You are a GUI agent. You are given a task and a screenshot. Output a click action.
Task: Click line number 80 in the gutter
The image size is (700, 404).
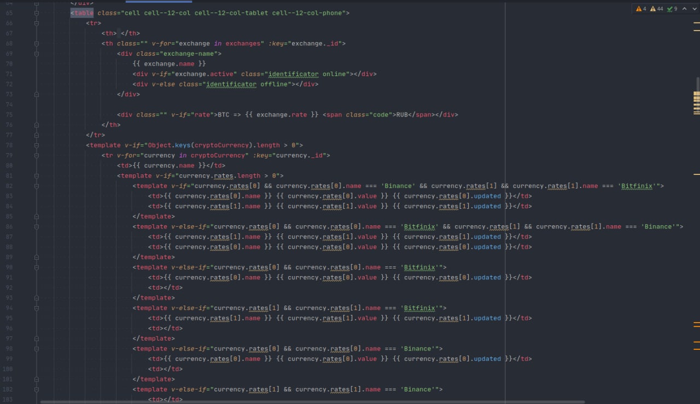click(9, 166)
